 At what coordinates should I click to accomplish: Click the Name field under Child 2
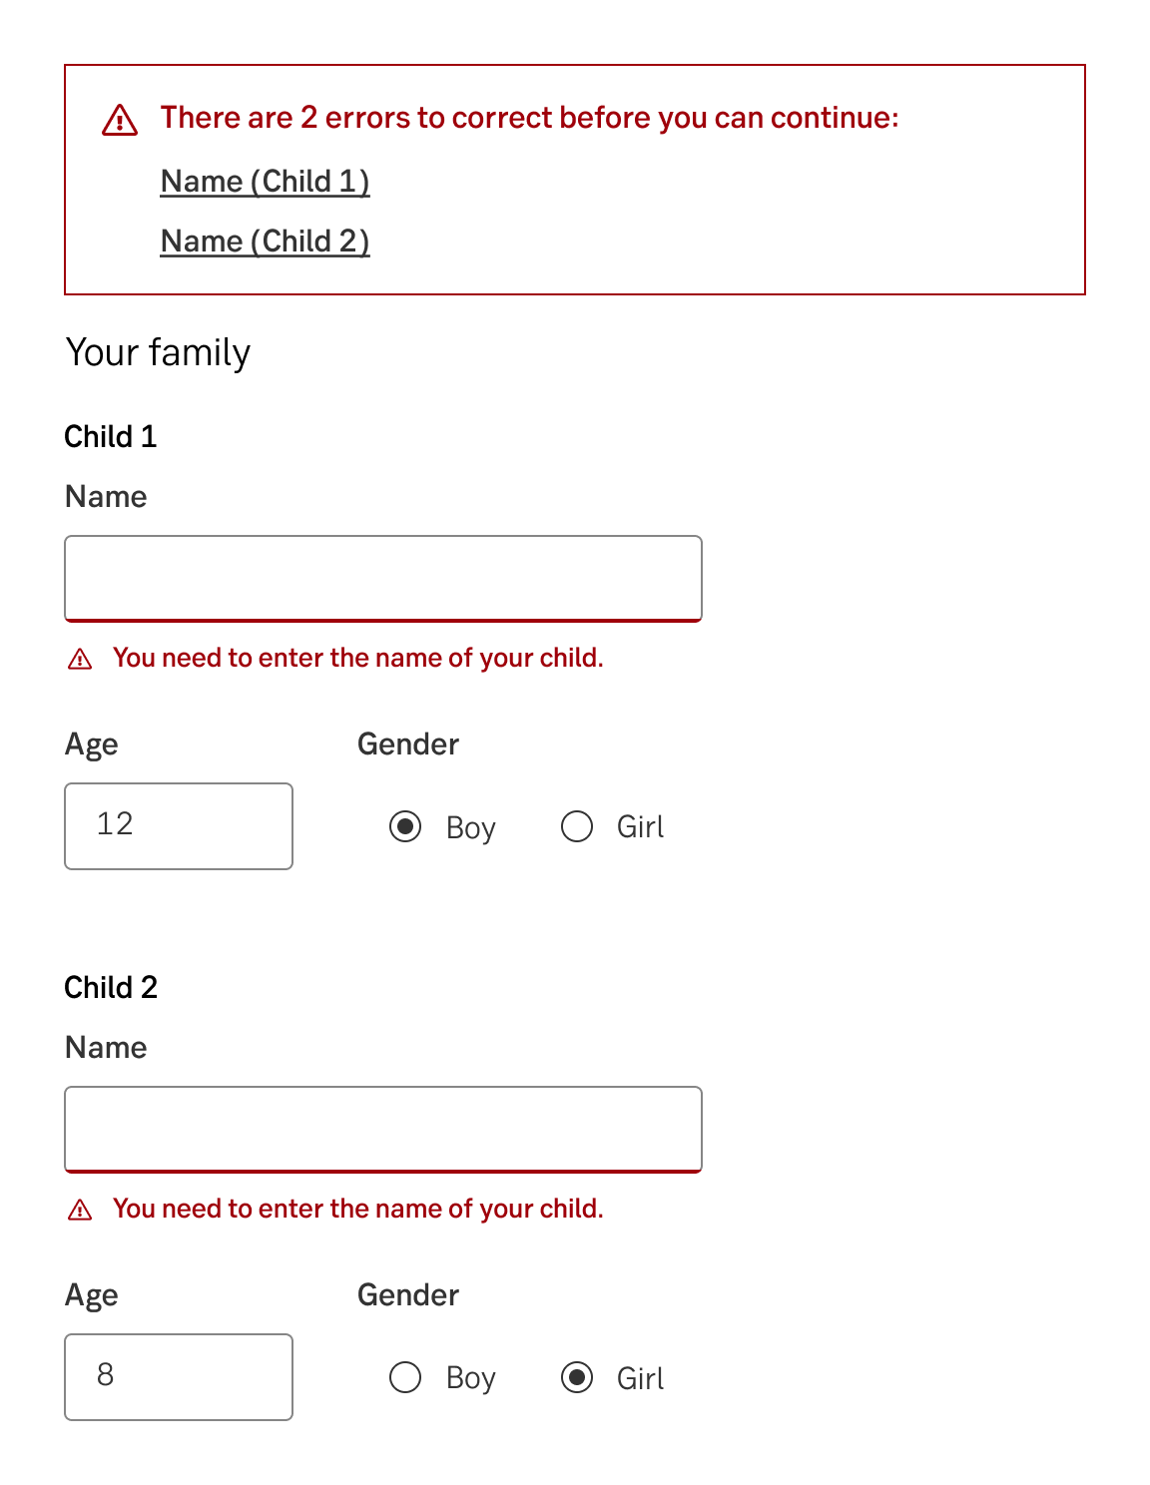click(382, 1128)
